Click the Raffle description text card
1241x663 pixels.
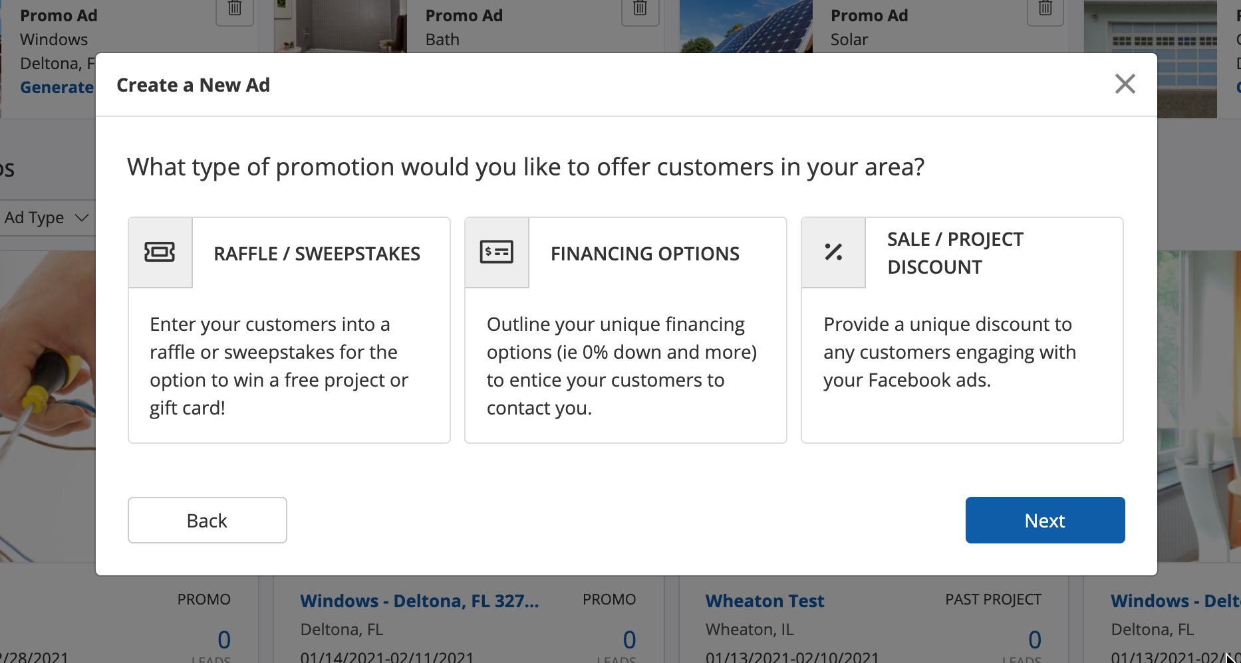click(279, 365)
